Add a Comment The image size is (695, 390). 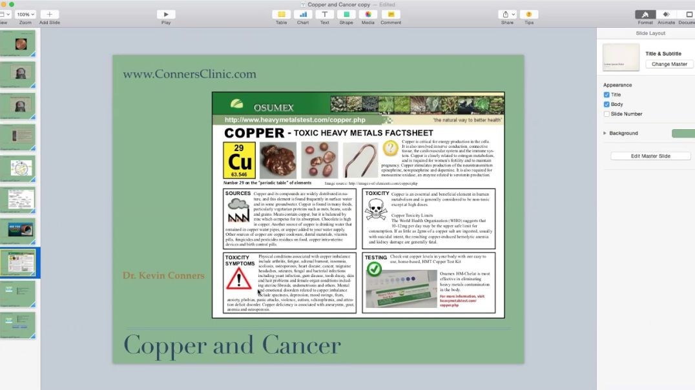pyautogui.click(x=391, y=15)
